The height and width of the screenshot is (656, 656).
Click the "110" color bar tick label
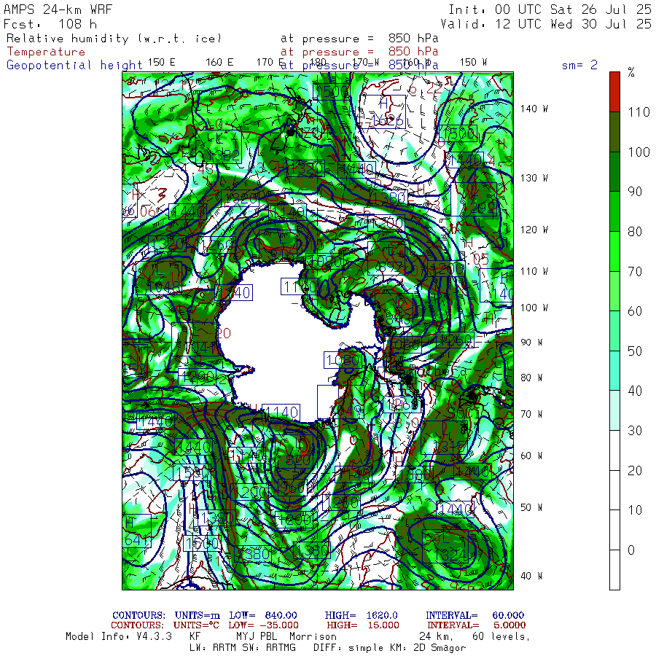(639, 112)
